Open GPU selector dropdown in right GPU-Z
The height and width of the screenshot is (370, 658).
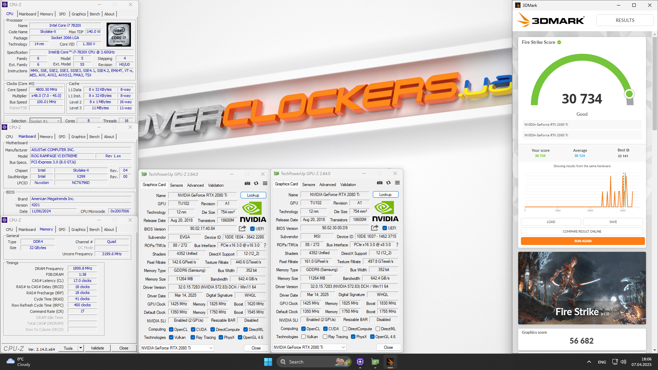tap(309, 347)
